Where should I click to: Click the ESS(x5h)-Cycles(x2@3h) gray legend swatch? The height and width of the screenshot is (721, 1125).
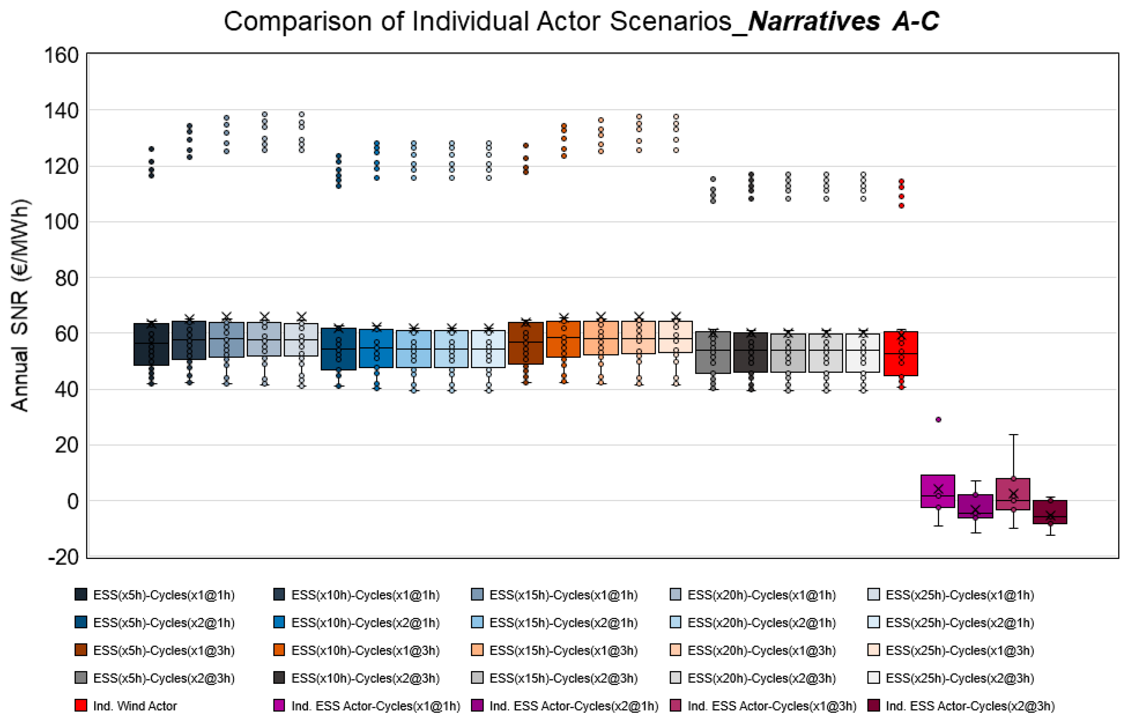[80, 678]
